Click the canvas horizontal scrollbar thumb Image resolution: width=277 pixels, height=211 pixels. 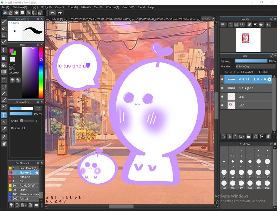pyautogui.click(x=121, y=206)
